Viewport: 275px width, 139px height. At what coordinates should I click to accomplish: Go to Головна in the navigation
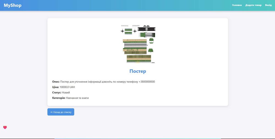237,5
